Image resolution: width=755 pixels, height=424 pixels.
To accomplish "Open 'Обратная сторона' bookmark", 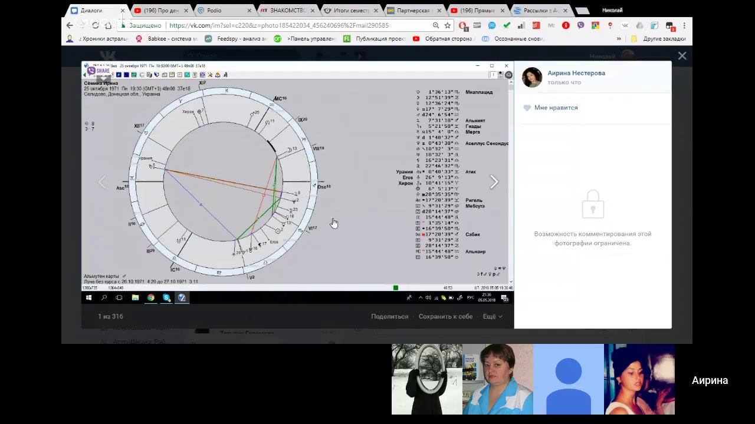I will click(444, 39).
